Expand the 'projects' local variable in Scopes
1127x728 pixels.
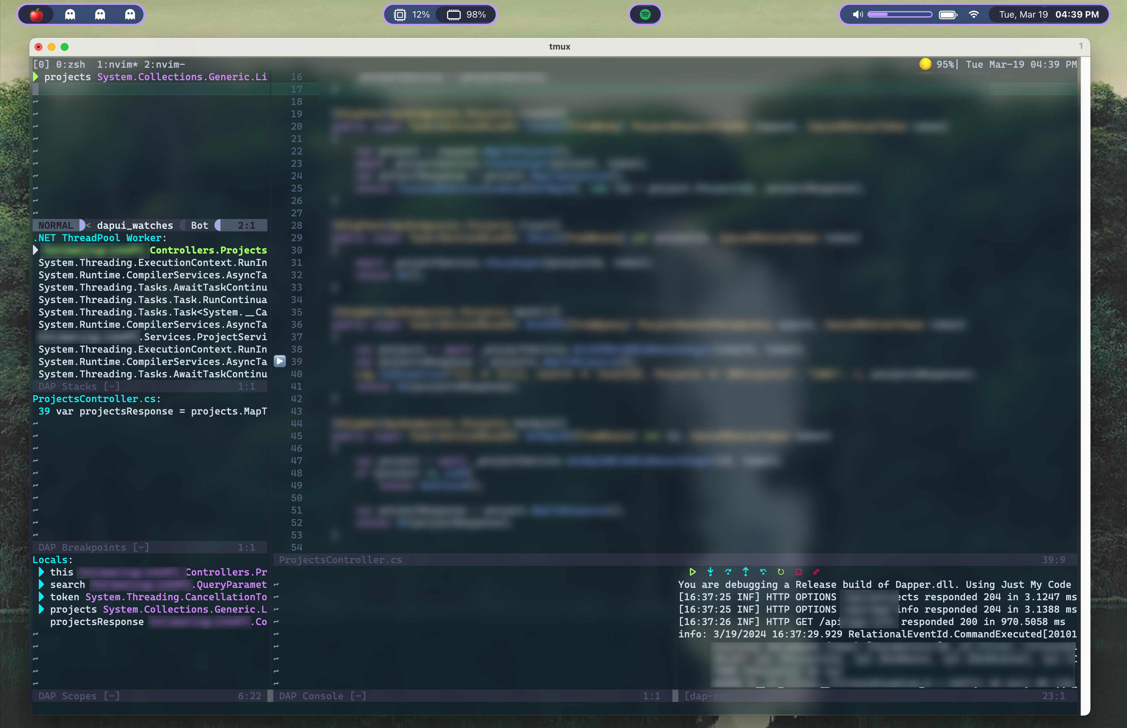coord(41,609)
